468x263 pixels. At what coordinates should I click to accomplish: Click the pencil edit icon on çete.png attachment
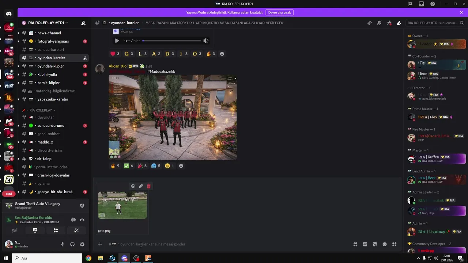pyautogui.click(x=141, y=186)
